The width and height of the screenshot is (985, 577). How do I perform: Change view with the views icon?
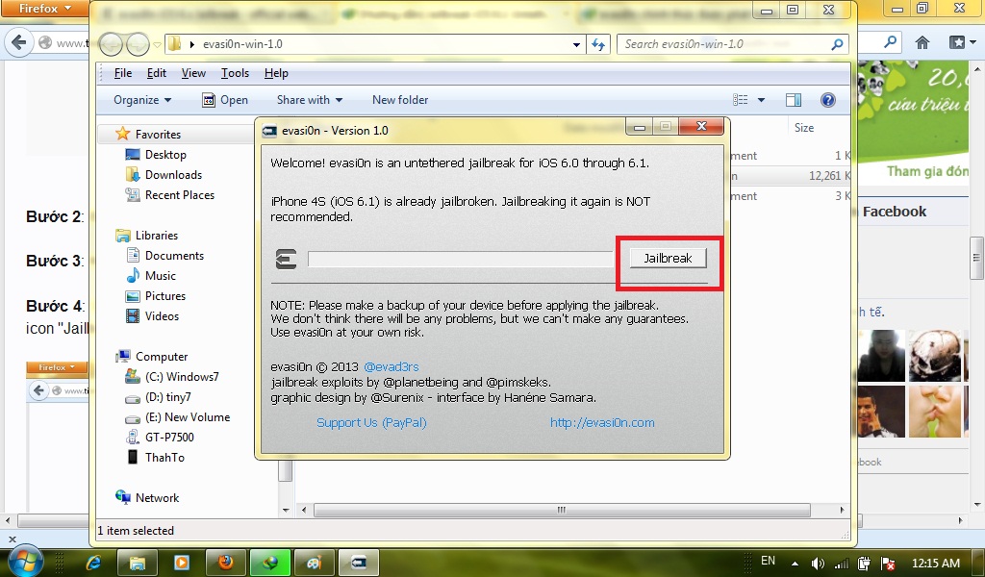click(741, 100)
